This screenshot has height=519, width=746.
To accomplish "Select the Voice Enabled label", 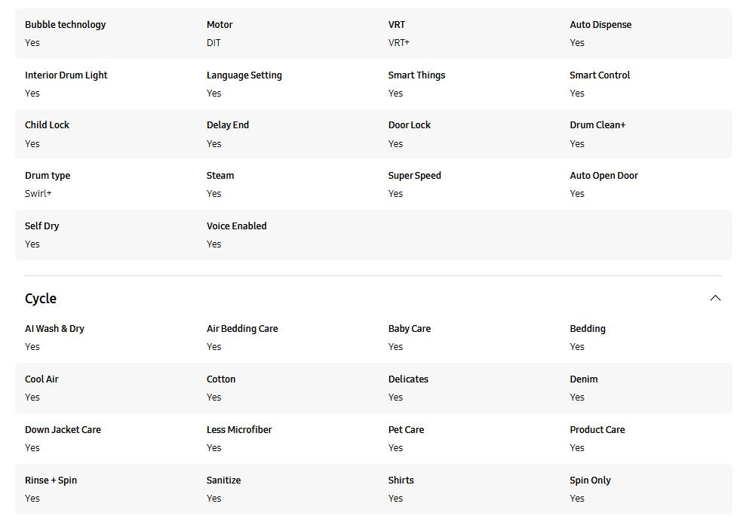I will pos(236,226).
